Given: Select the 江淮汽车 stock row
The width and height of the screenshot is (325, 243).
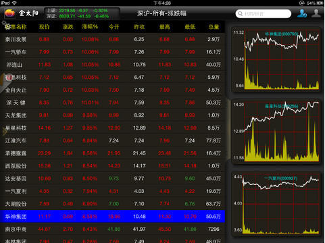Looking at the screenshot, I should (x=112, y=140).
